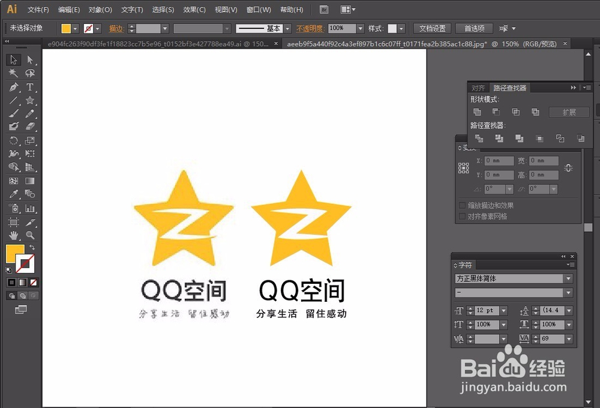600x408 pixels.
Task: Select the Direct Selection tool
Action: coord(30,60)
